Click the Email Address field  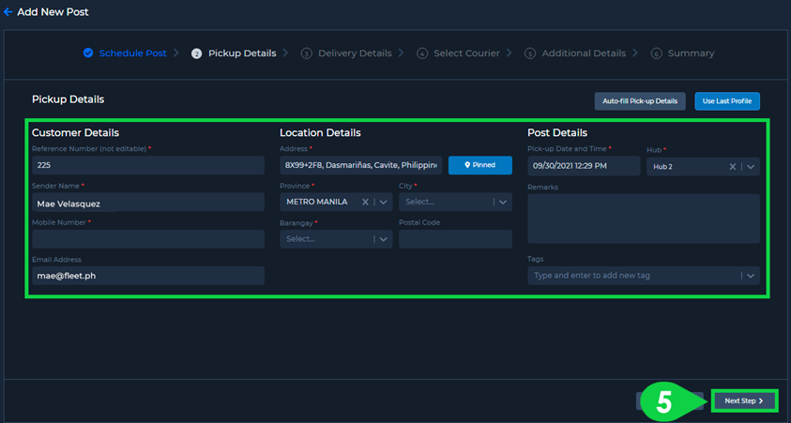[148, 276]
